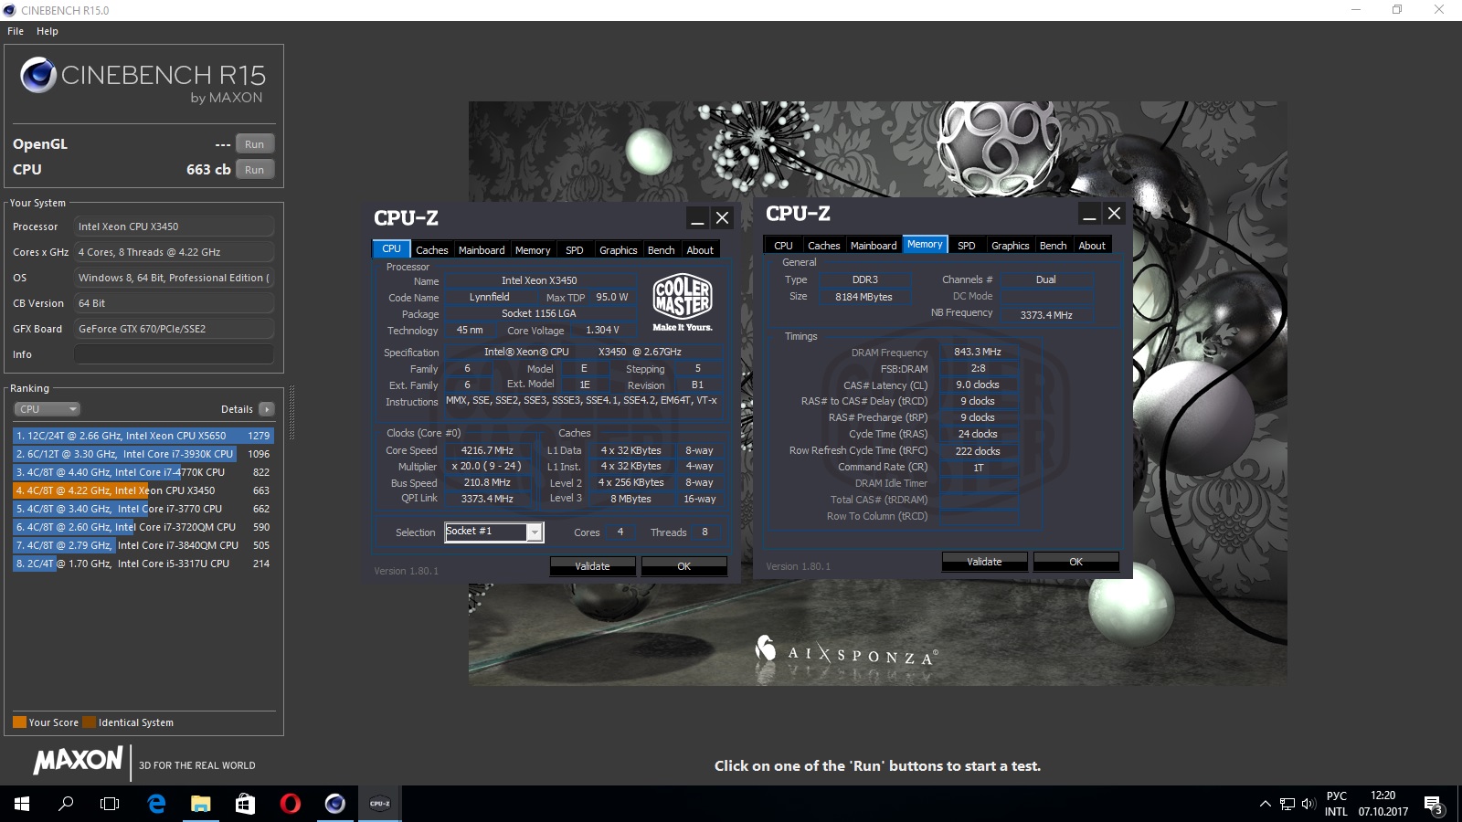
Task: Open volume control tray icon
Action: pos(1308,804)
